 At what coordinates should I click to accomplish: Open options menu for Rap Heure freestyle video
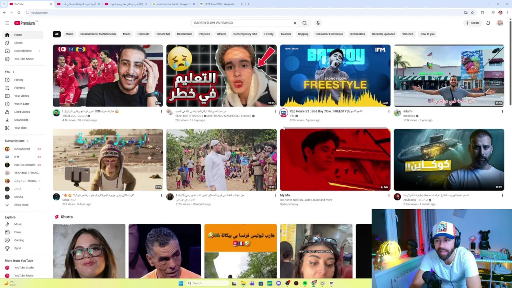[x=389, y=112]
